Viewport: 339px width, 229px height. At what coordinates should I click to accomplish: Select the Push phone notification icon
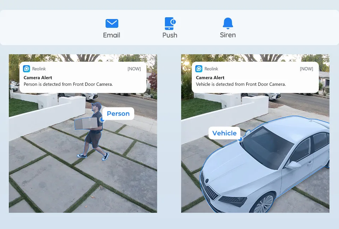(x=170, y=24)
